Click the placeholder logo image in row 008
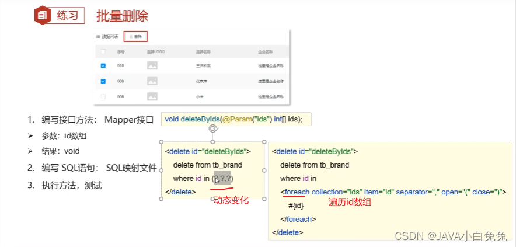The image size is (516, 247). (152, 96)
